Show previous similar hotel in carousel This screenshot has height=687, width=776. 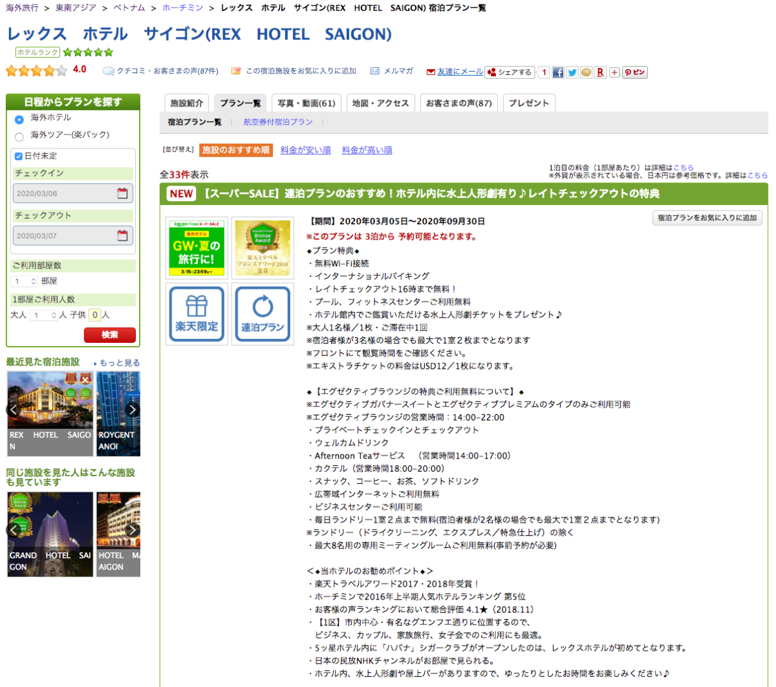click(13, 530)
